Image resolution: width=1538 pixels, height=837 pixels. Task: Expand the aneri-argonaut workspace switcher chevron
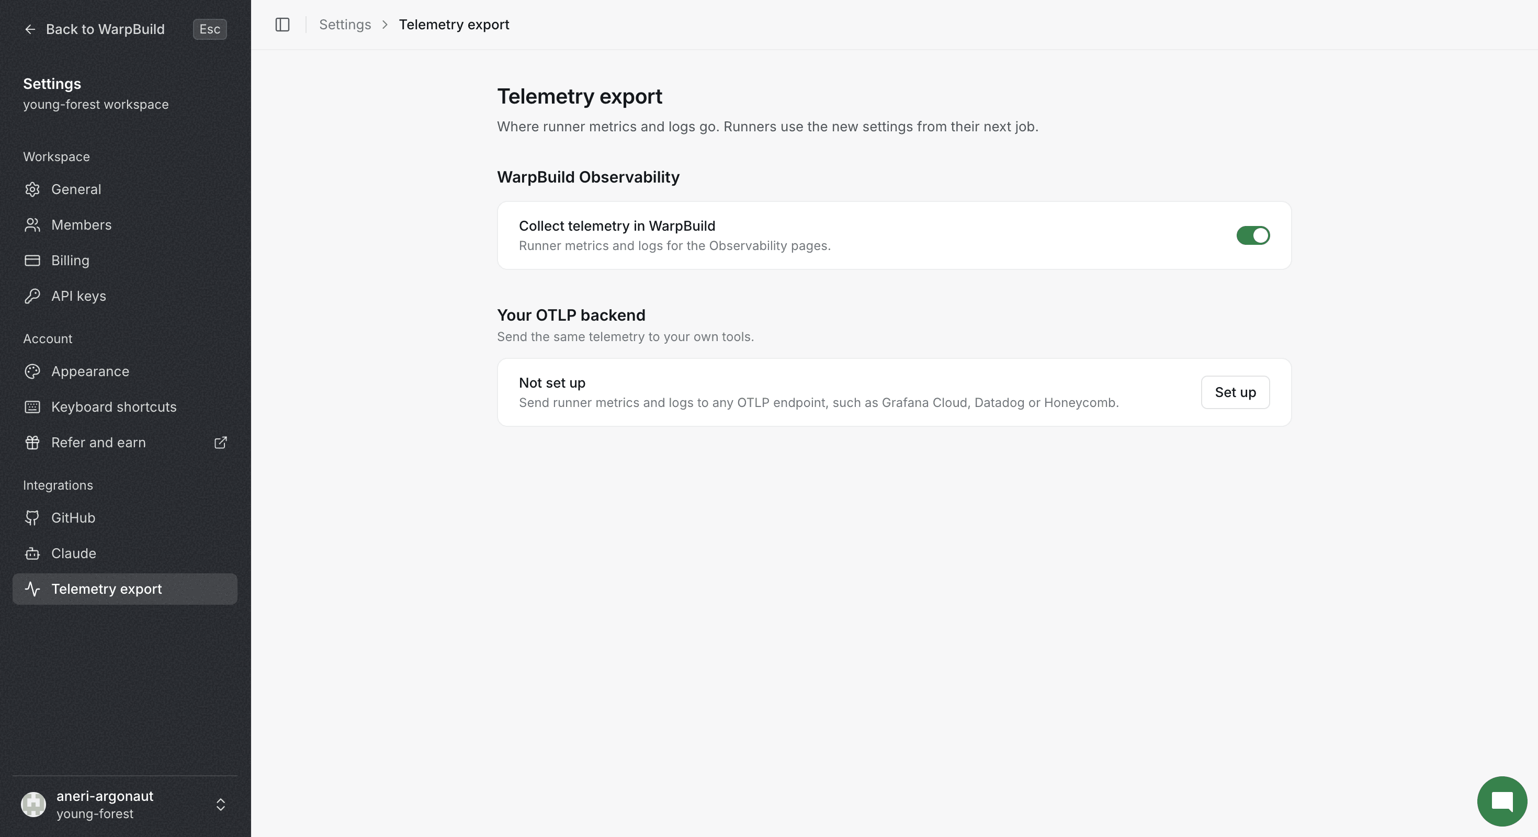tap(220, 804)
